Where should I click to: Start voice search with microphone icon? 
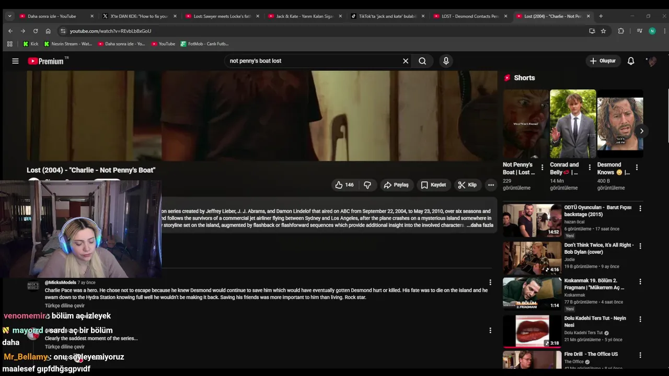pyautogui.click(x=446, y=61)
